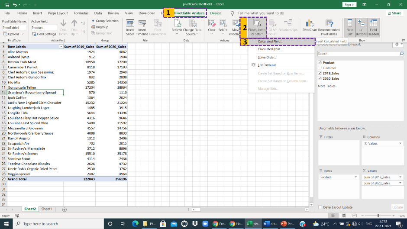Open the PivotChart tool
The height and width of the screenshot is (229, 407).
[309, 23]
